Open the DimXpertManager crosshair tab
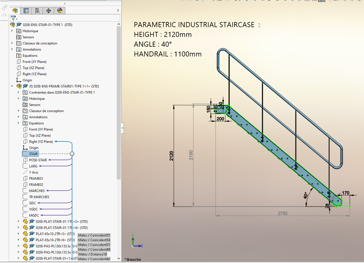The image size is (364, 263). [x=49, y=11]
